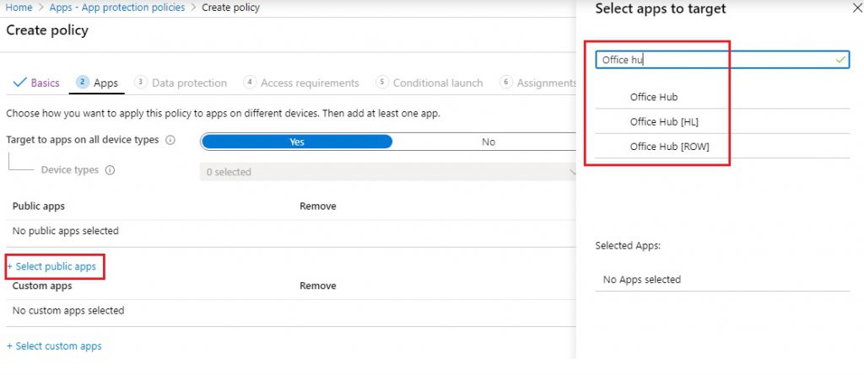Screen dimensions: 864x375
Task: Pick Office Hub [ROW] in the results
Action: point(669,147)
